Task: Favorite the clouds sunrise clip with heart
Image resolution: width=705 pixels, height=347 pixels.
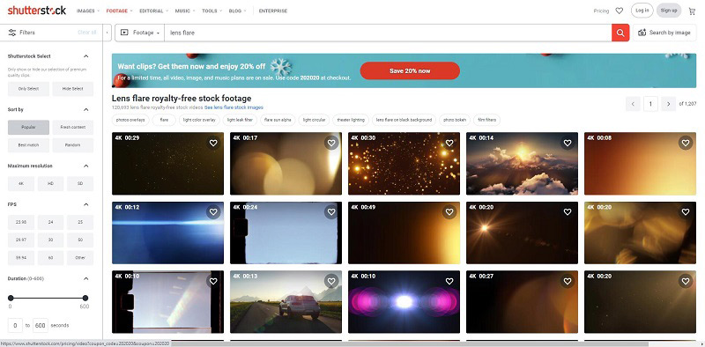Action: point(568,143)
